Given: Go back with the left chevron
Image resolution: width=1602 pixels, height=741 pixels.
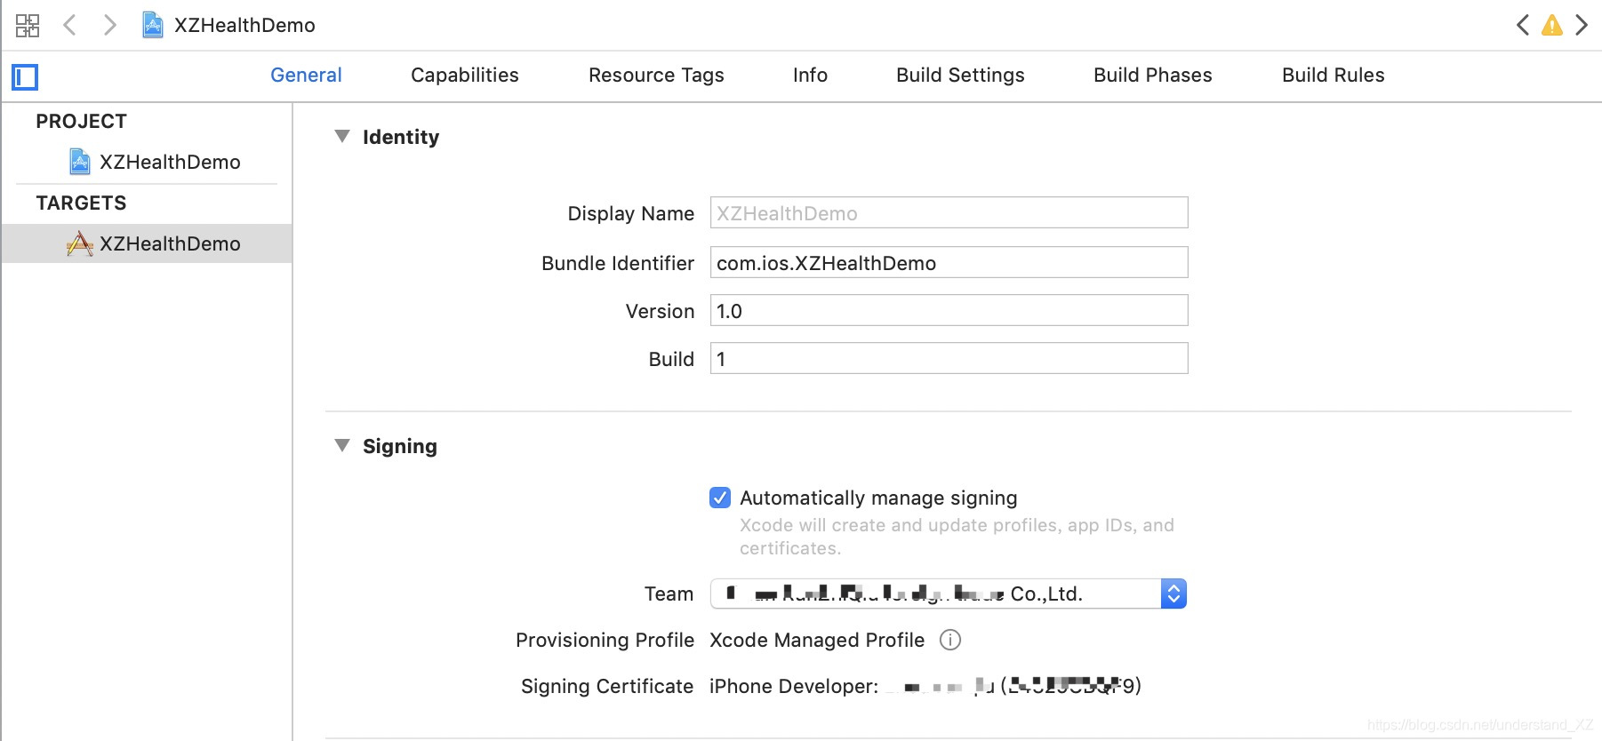Looking at the screenshot, I should [x=69, y=25].
